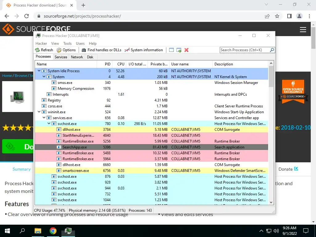Image resolution: width=316 pixels, height=237 pixels.
Task: Click the Summary tab on SourceForge page
Action: click(x=22, y=169)
